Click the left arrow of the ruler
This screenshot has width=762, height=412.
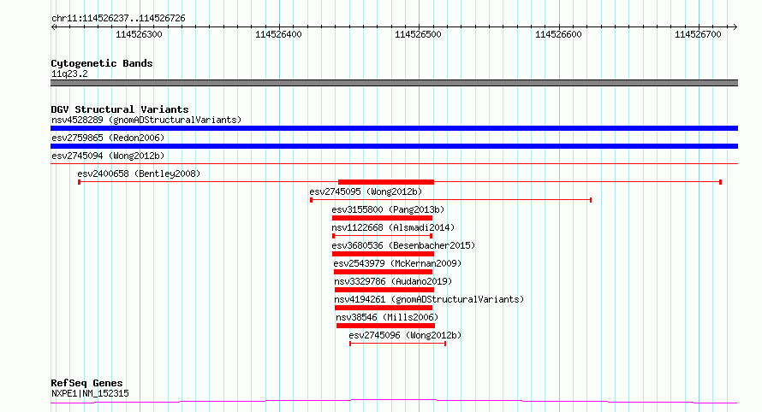tap(53, 27)
